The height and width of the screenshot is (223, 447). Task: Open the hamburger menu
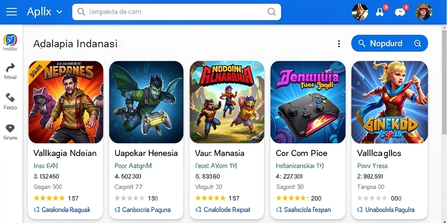pos(11,12)
